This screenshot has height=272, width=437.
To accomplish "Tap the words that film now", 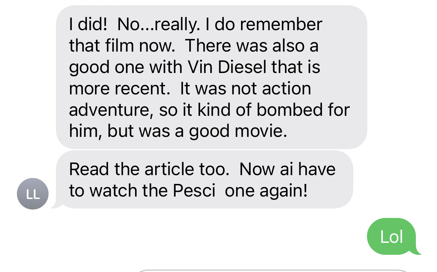I will pos(122,46).
